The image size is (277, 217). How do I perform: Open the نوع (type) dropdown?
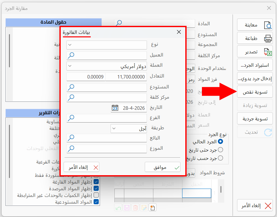107,45
